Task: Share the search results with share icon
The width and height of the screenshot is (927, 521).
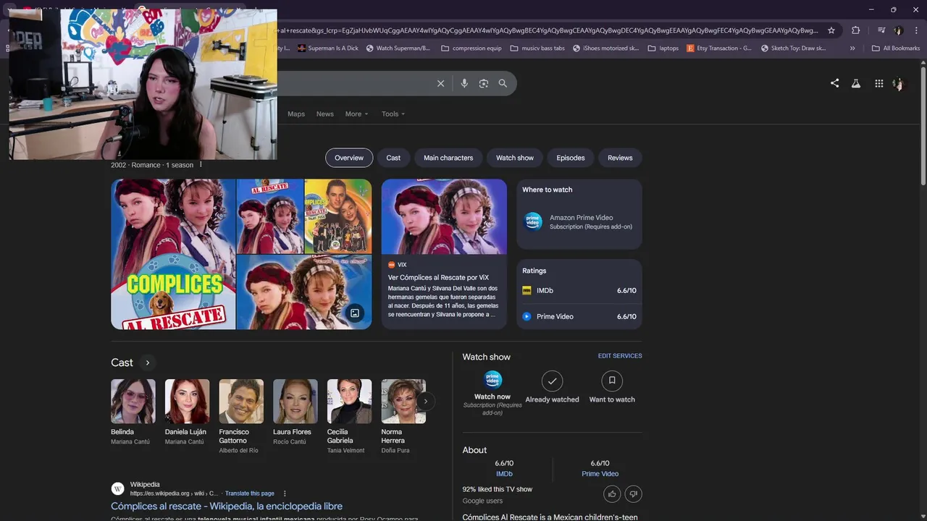Action: (834, 83)
